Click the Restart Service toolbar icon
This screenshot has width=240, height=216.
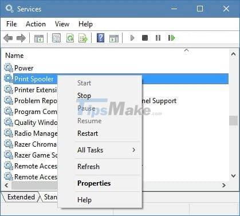tap(171, 38)
